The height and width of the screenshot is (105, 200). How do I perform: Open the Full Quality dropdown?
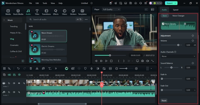111,9
